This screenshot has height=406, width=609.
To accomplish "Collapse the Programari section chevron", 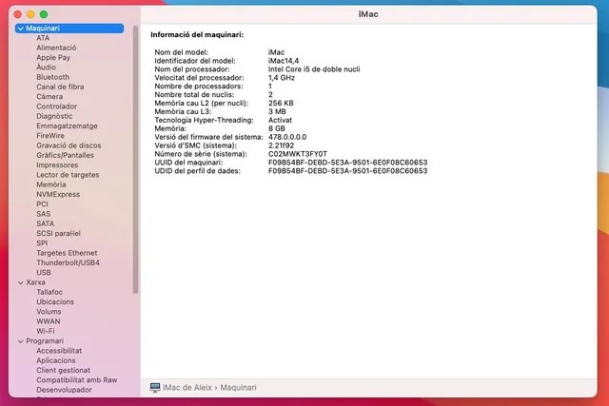I will point(21,341).
